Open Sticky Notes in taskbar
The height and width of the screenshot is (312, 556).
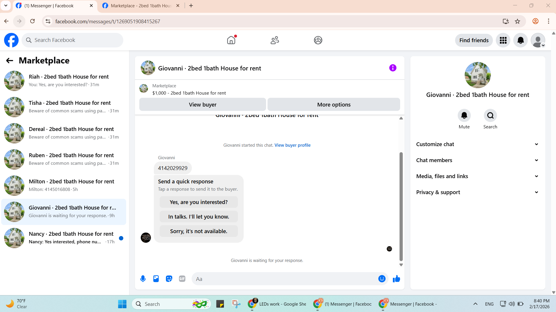(x=220, y=304)
